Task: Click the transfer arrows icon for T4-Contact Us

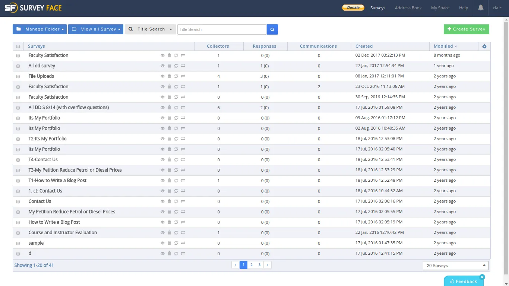Action: 183,159
